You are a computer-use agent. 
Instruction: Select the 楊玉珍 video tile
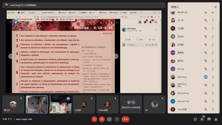pyautogui.click(x=13, y=104)
